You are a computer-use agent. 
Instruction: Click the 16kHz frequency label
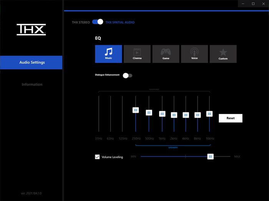[x=210, y=138]
